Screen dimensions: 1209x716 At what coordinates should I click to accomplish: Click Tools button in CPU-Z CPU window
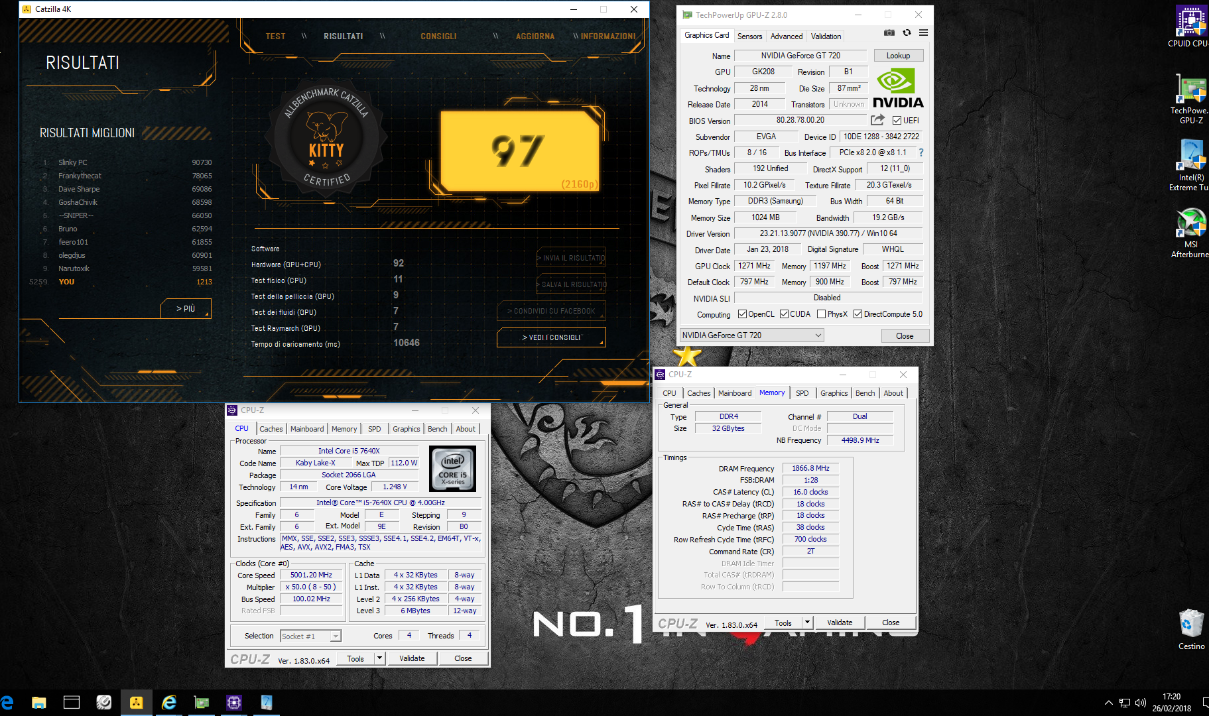point(355,658)
